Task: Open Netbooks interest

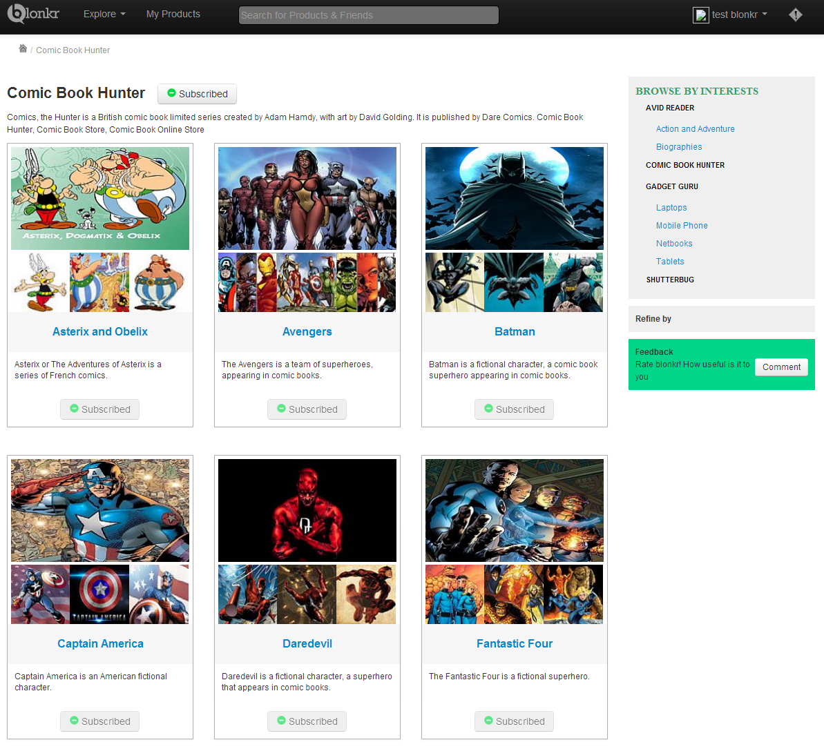Action: (674, 243)
